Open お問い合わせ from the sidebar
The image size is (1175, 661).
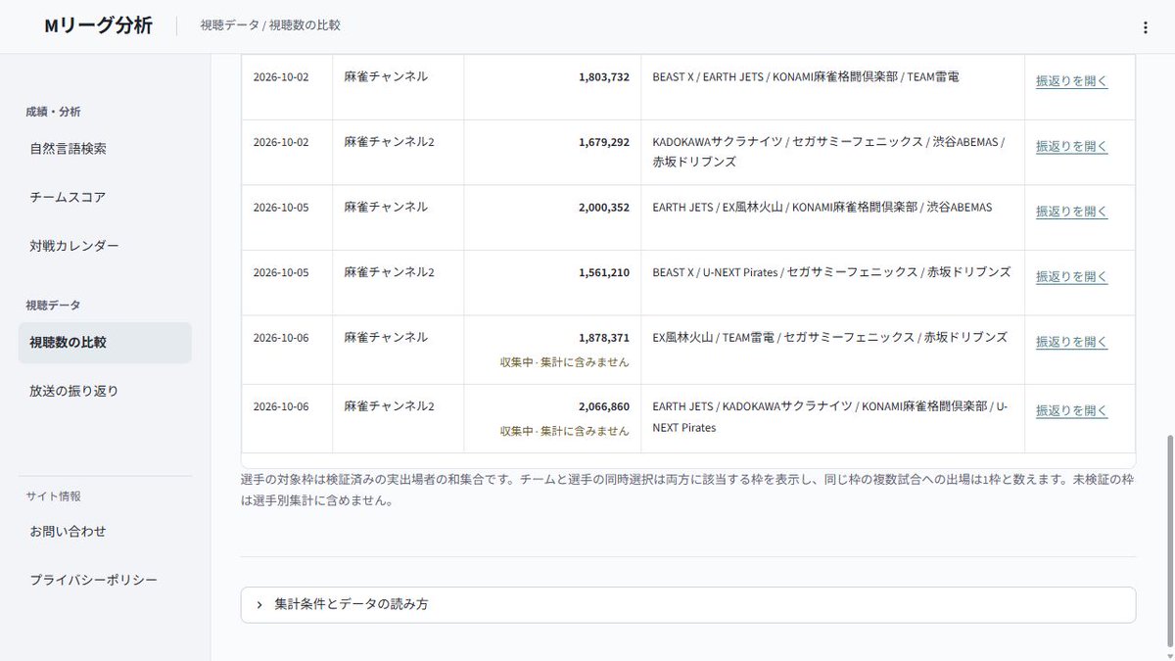105,532
